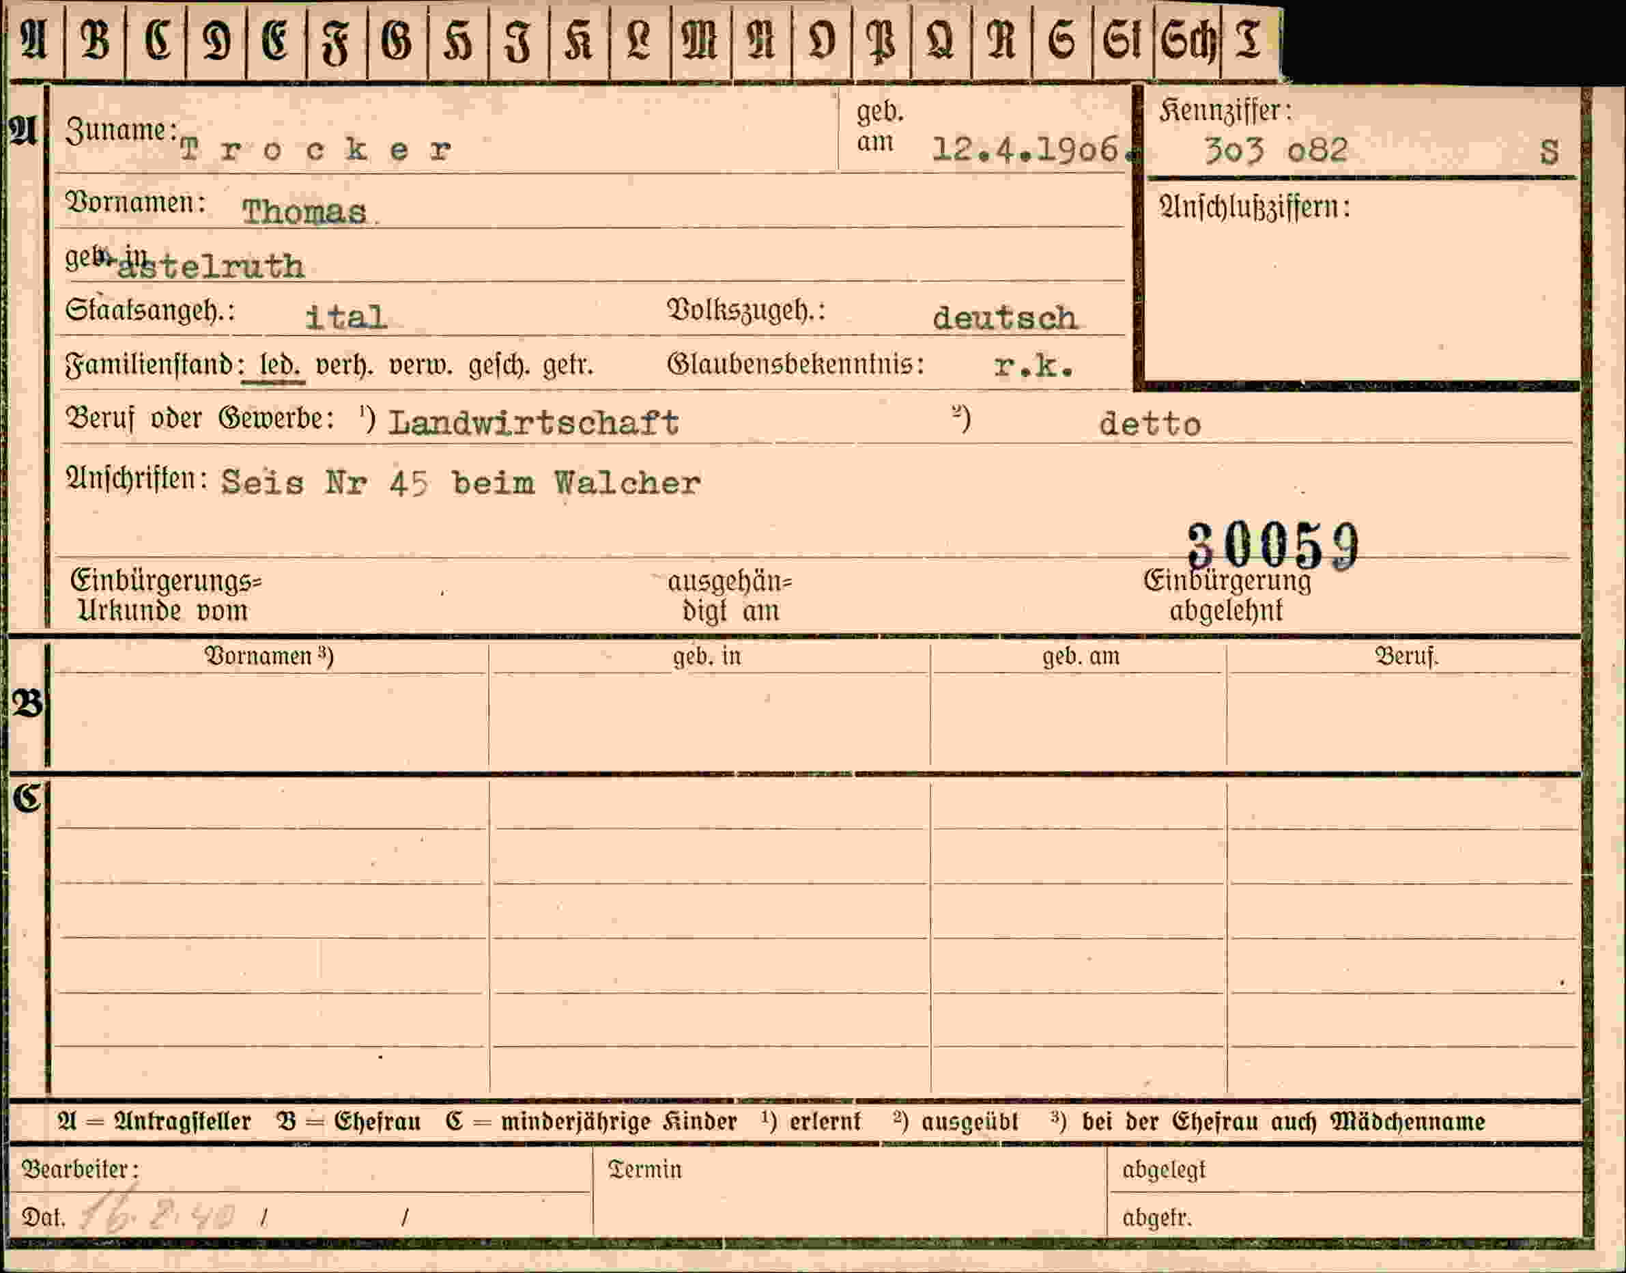Choose the alphabet tab K
Viewport: 1626px width, 1273px height.
(579, 41)
